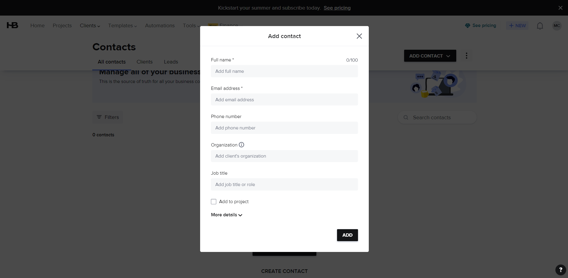
Task: Click the magnifier in the contacts search bar
Action: 406,117
